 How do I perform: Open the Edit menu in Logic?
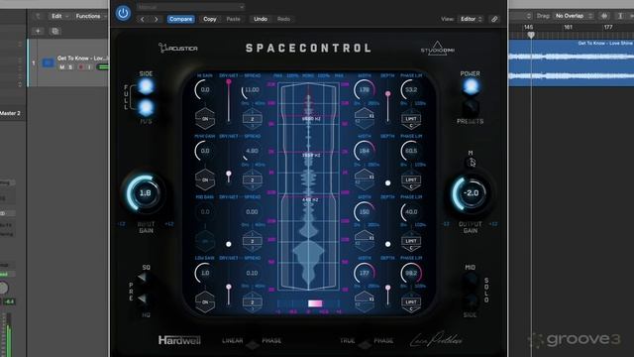point(59,16)
